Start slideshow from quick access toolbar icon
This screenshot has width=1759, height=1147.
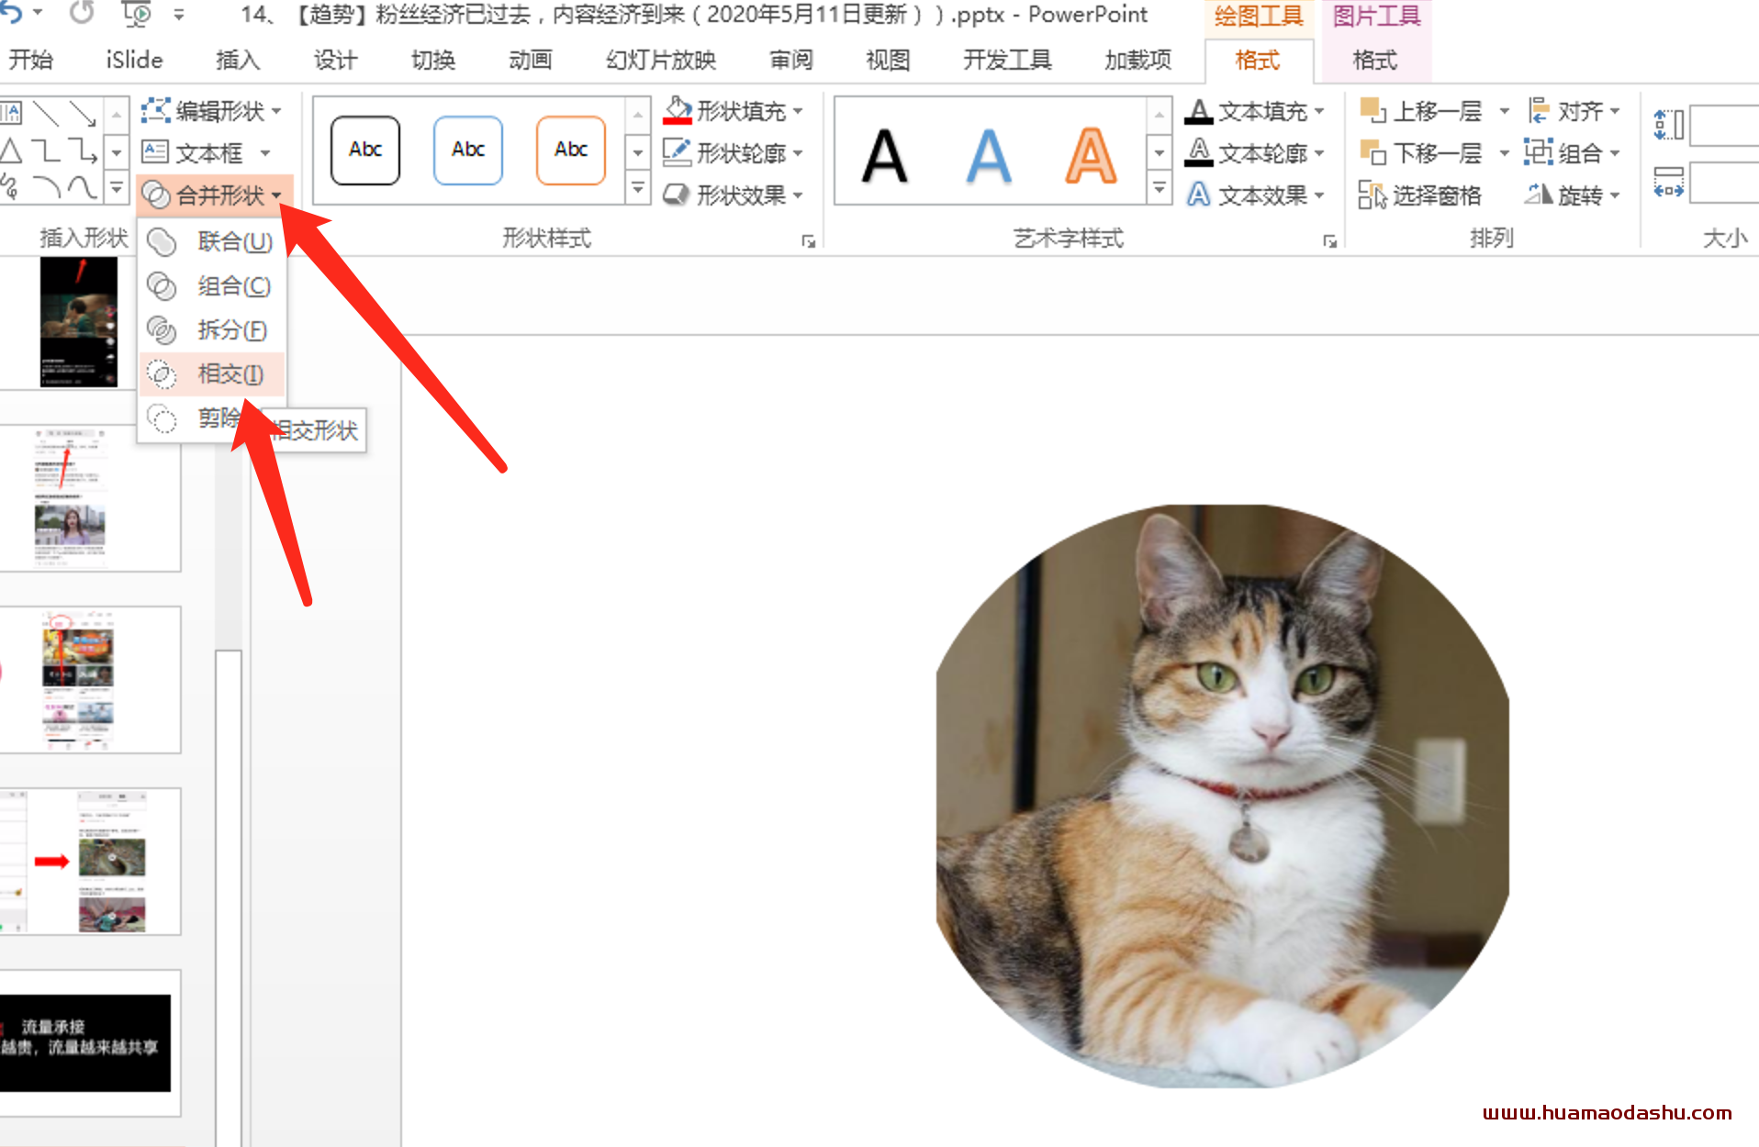(137, 14)
